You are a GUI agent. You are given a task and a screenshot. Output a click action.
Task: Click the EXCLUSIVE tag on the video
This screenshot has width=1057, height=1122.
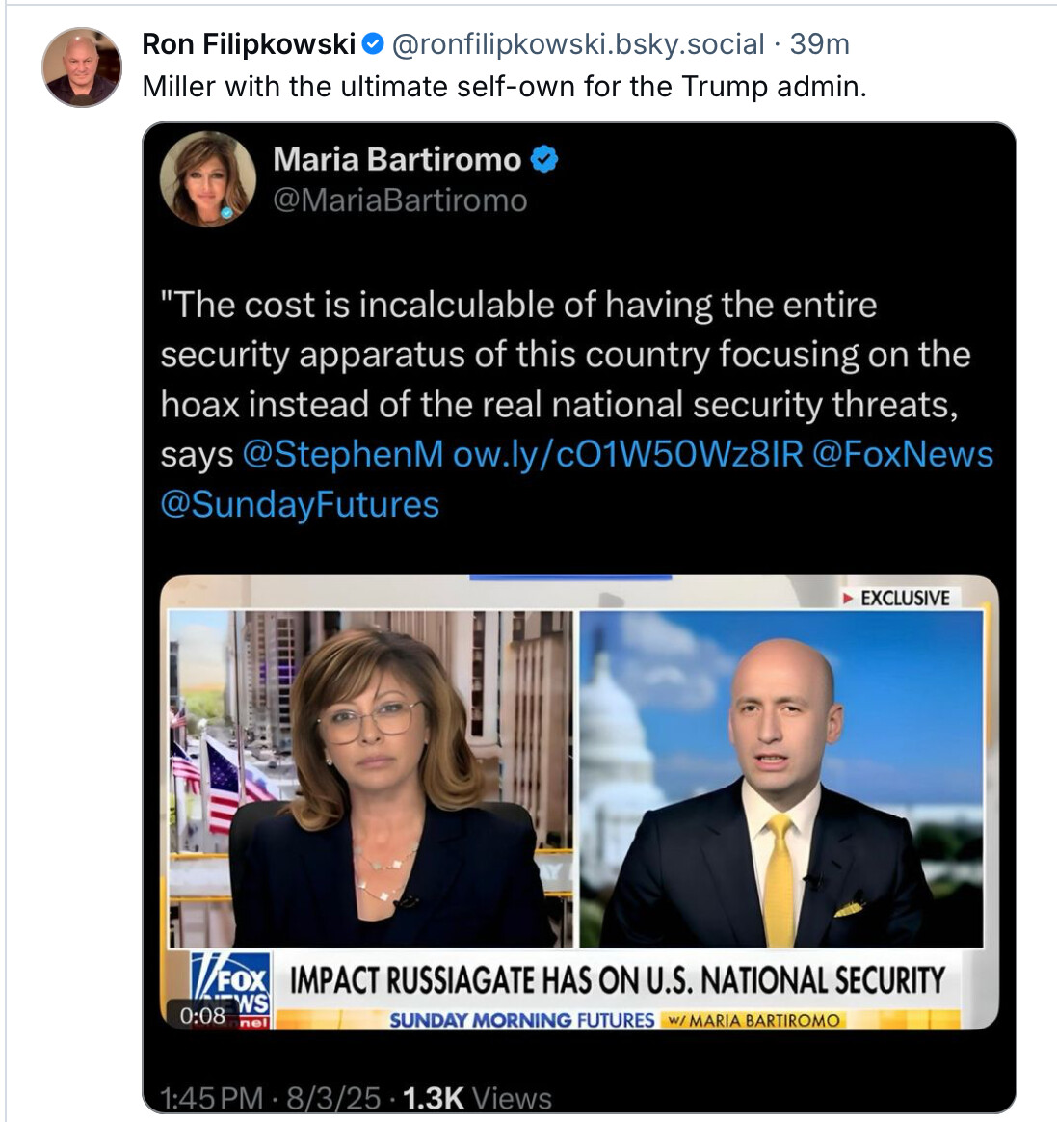click(896, 598)
